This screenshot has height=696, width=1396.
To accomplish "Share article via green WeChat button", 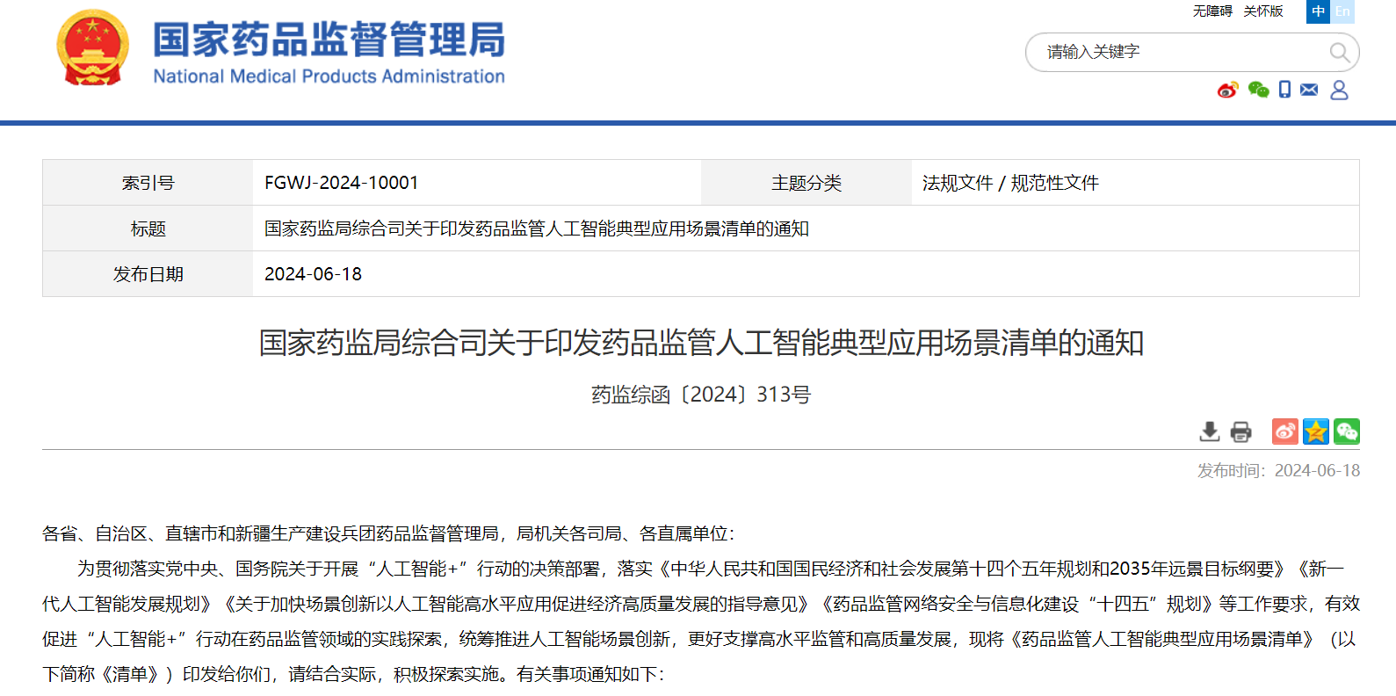I will [1346, 431].
